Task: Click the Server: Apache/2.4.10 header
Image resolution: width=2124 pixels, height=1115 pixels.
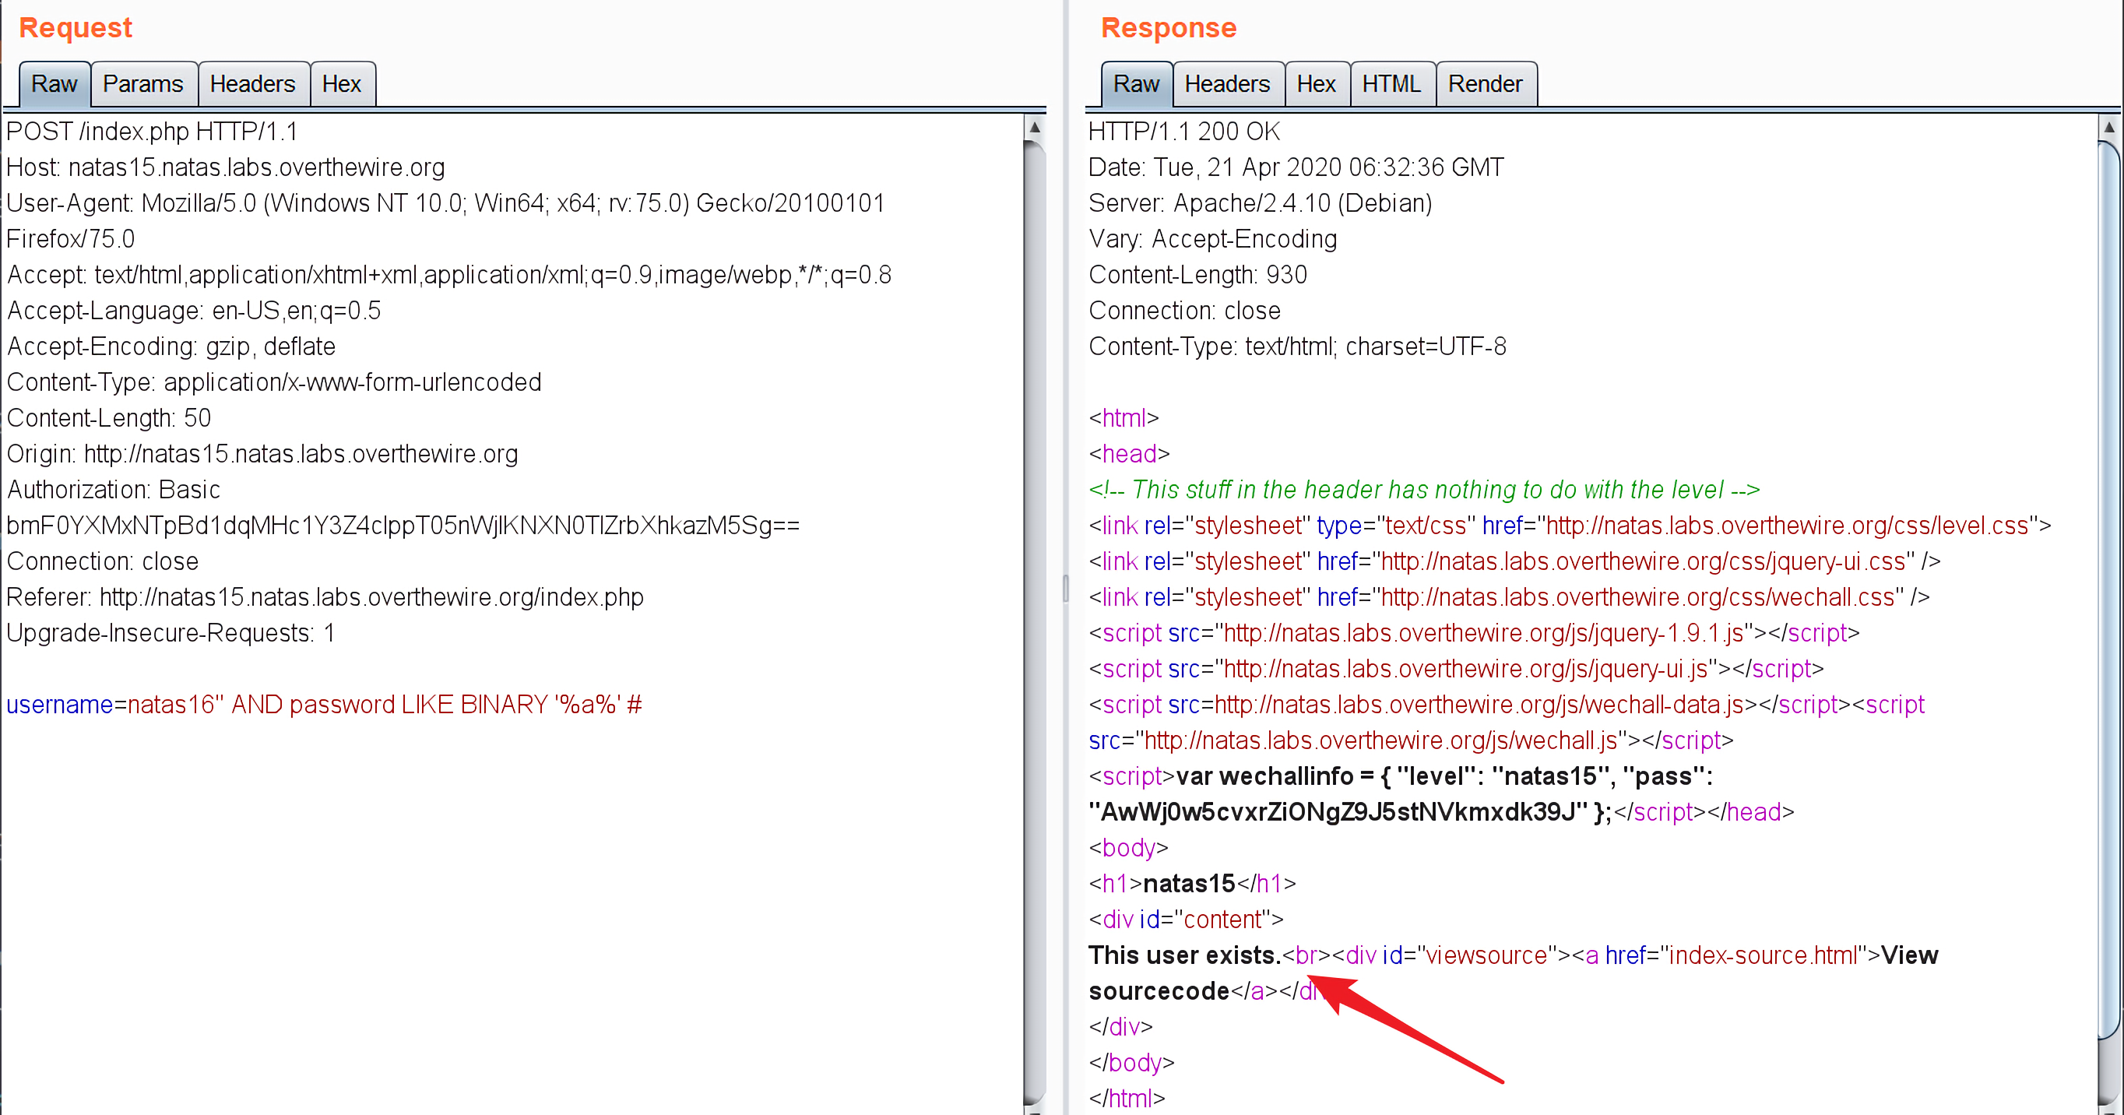Action: [1261, 203]
